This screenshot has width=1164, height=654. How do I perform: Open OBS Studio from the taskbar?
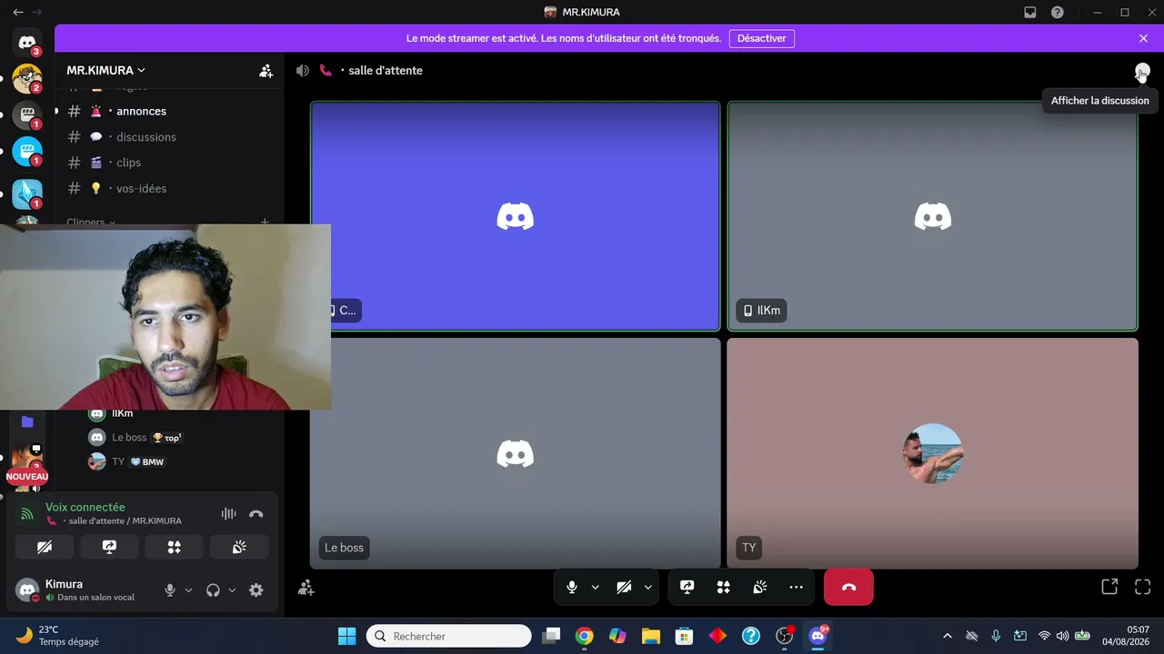(785, 636)
